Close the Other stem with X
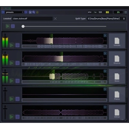 (x=105, y=107)
